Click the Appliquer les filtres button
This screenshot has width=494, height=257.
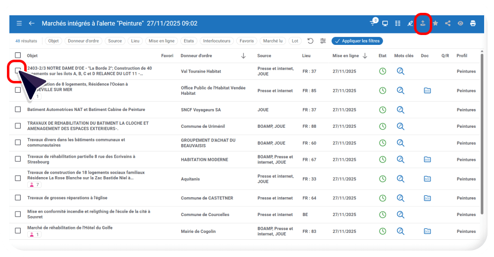click(x=357, y=41)
